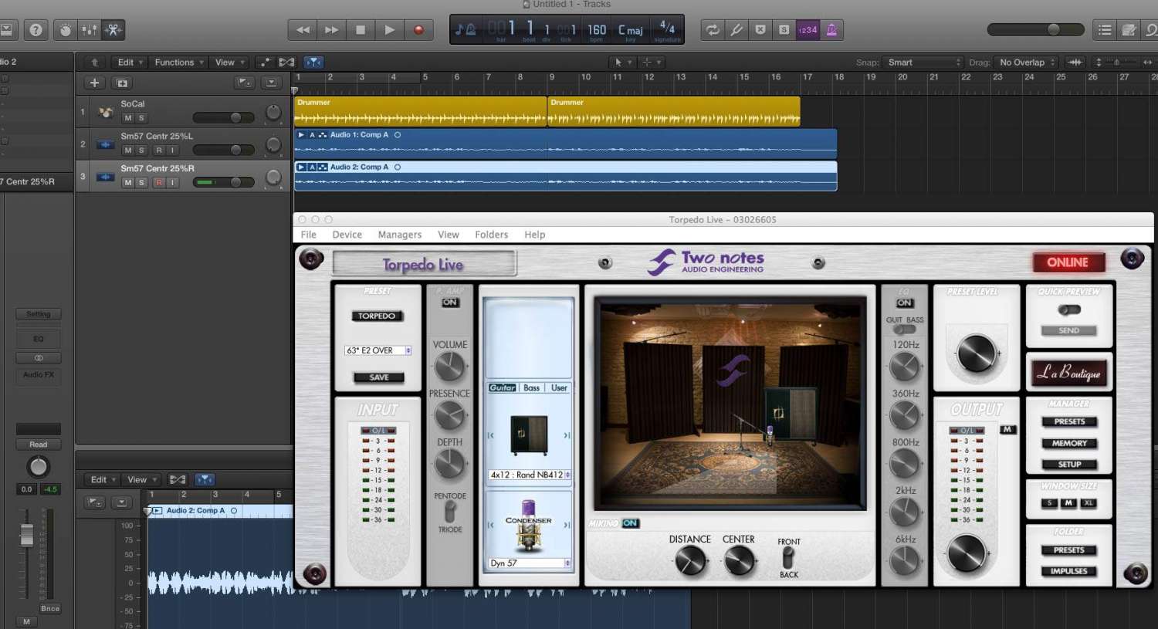Viewport: 1158px width, 629px height.
Task: Click the SAVE preset button
Action: [x=378, y=377]
